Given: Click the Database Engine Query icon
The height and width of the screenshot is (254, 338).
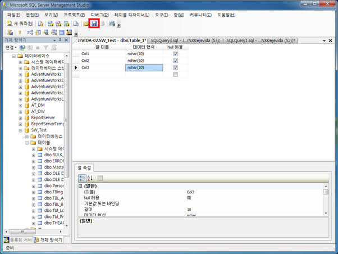Looking at the screenshot, I should click(40, 23).
